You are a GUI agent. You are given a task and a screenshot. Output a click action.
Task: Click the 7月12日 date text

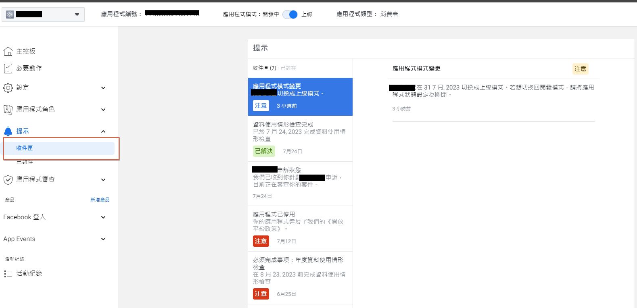pos(286,241)
